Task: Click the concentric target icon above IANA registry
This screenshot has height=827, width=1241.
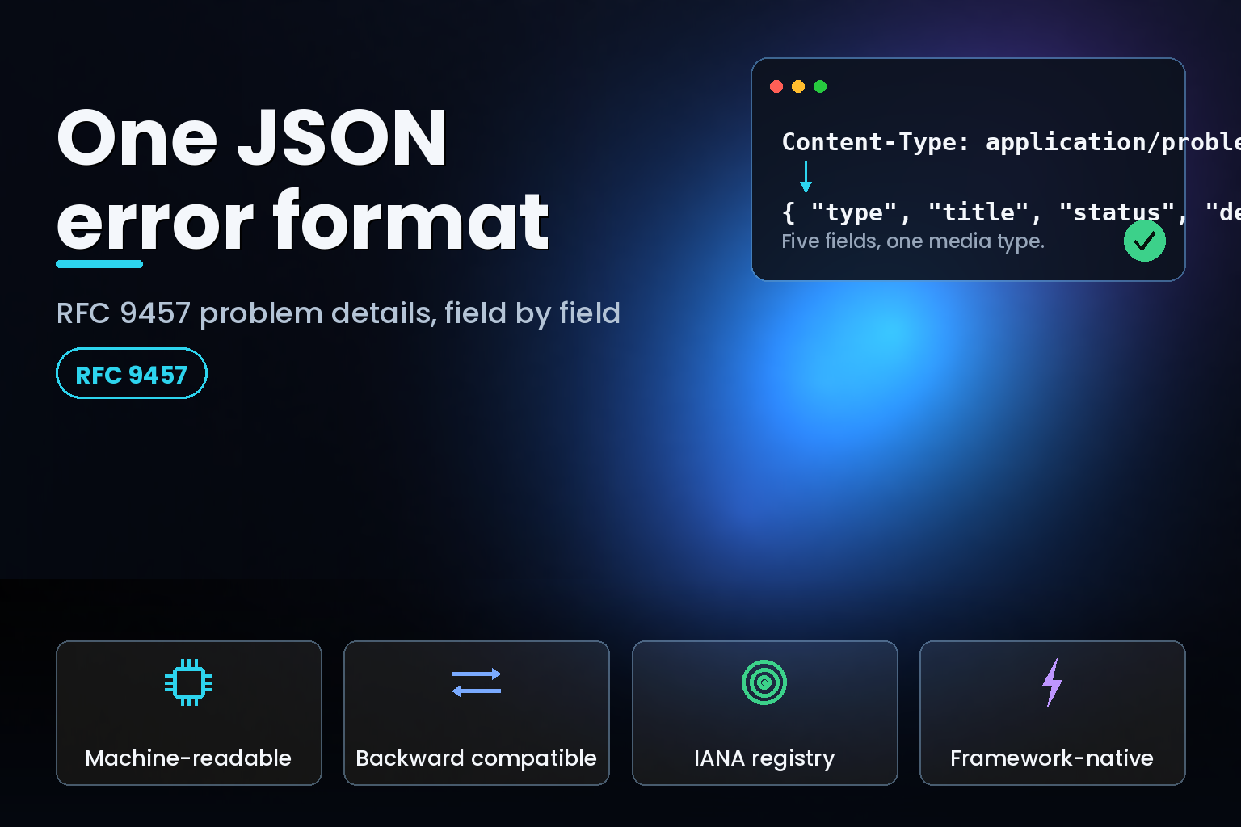Action: (x=764, y=682)
